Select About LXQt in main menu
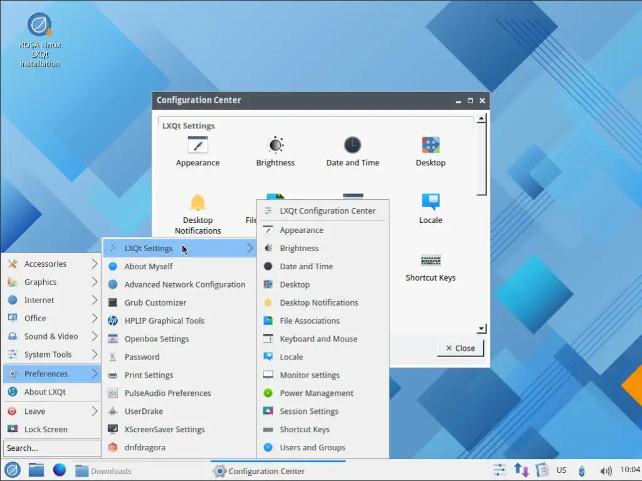642x481 pixels. tap(51, 392)
